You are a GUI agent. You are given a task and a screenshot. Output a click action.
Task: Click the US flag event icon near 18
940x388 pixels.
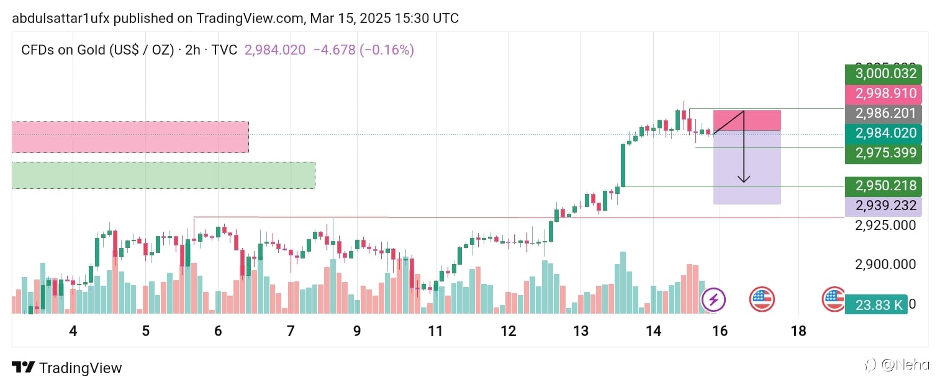pyautogui.click(x=833, y=300)
